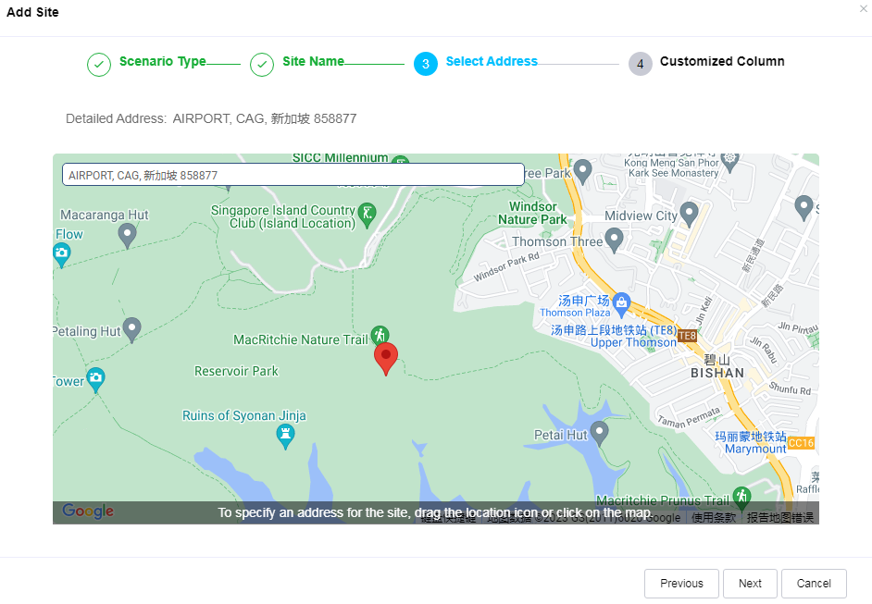
Task: Click the red location pin marker
Action: tap(385, 358)
